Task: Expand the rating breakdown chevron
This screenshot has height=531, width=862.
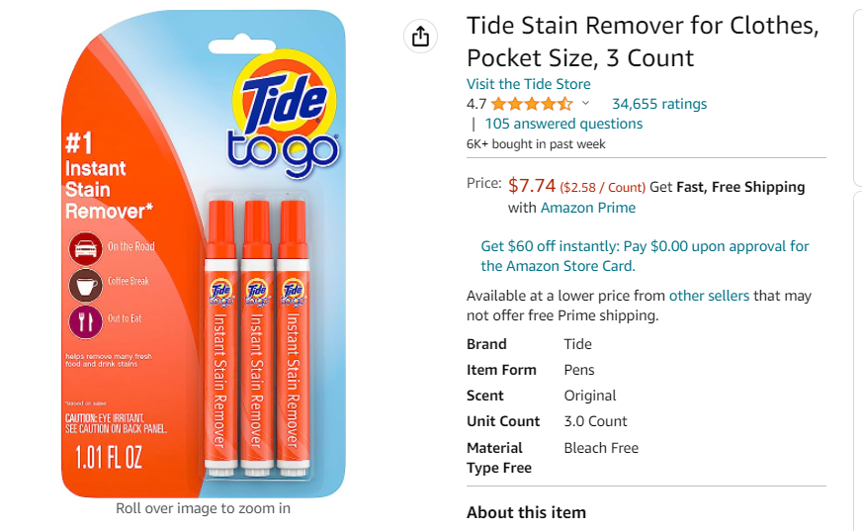Action: tap(585, 103)
